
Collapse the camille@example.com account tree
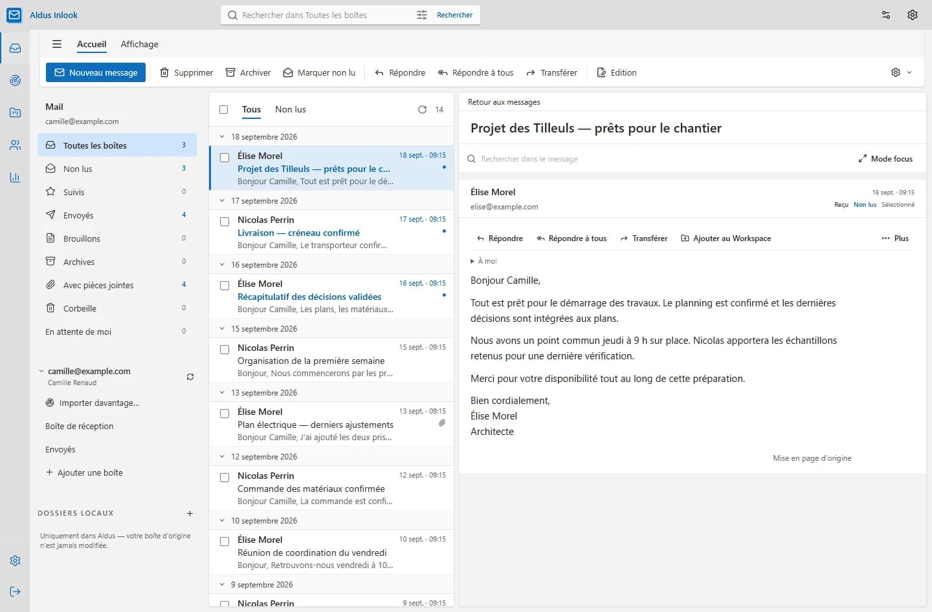pyautogui.click(x=41, y=372)
